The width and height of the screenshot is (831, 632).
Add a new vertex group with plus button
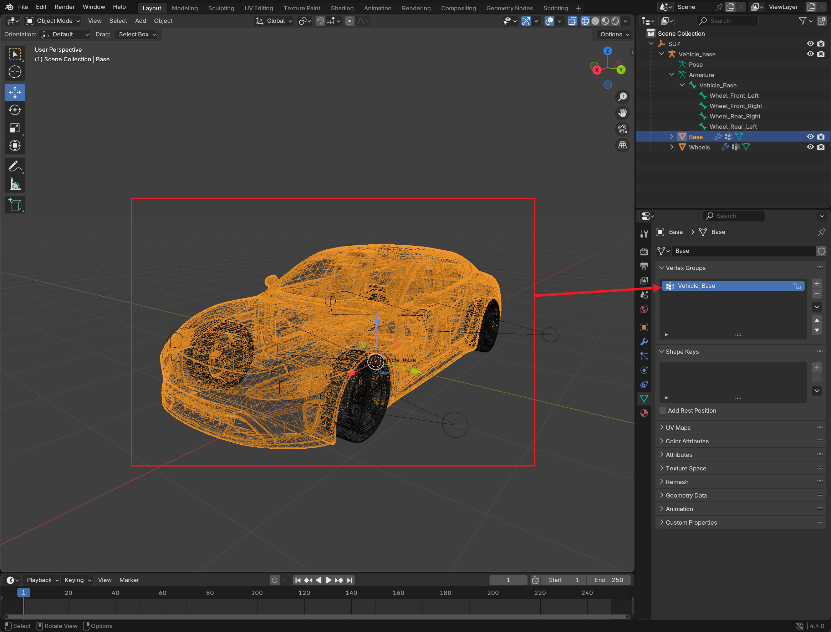817,284
